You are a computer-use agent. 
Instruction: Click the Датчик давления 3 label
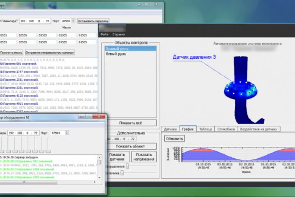(194, 57)
